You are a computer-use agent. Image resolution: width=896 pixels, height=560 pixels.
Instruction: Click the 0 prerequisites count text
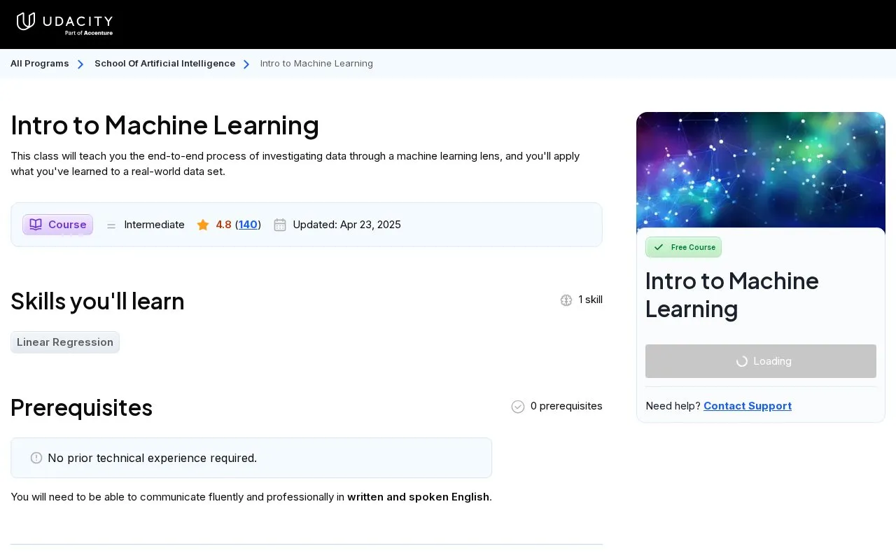[x=566, y=406]
